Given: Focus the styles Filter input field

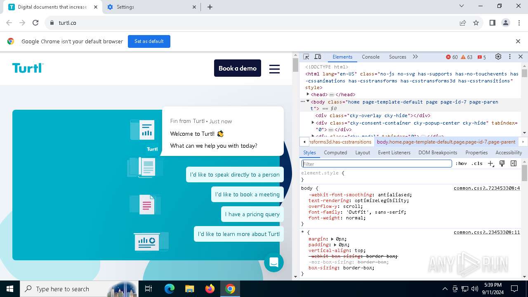Looking at the screenshot, I should (x=377, y=164).
